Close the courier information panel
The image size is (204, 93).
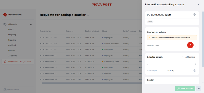pyautogui.click(x=199, y=5)
